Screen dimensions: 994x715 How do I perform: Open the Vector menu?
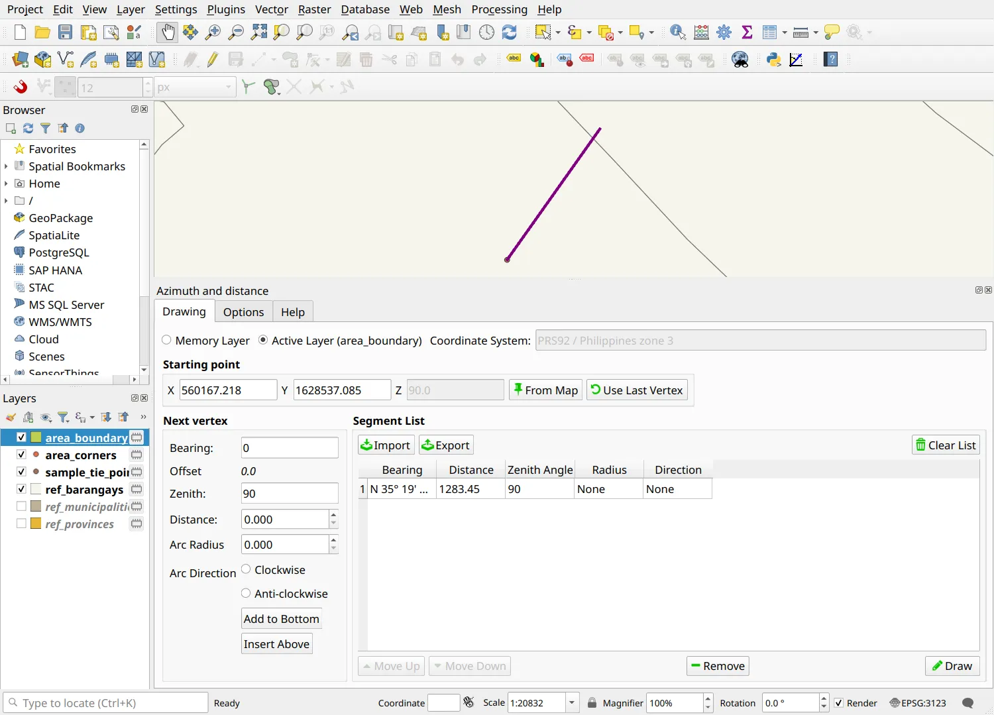(x=272, y=9)
